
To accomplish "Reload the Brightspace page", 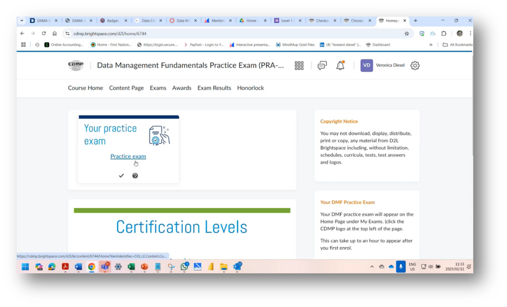I will 44,33.
